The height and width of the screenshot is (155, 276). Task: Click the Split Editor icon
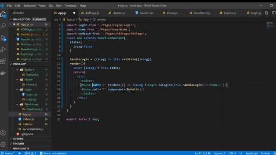coord(274,13)
